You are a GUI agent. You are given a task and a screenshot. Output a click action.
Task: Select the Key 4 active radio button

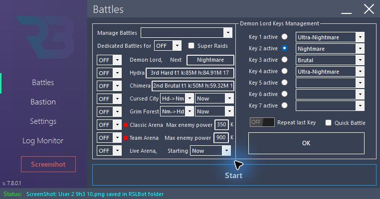coord(285,71)
